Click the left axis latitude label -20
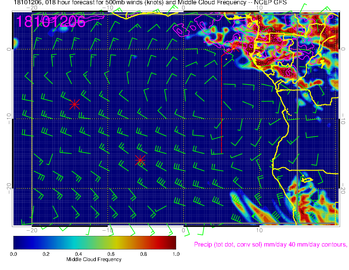The height and width of the screenshot is (270, 349). [9, 188]
